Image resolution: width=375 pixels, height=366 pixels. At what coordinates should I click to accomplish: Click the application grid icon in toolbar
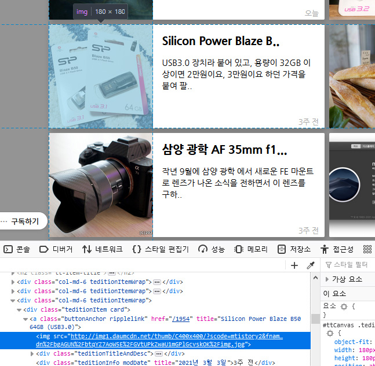tap(367, 249)
